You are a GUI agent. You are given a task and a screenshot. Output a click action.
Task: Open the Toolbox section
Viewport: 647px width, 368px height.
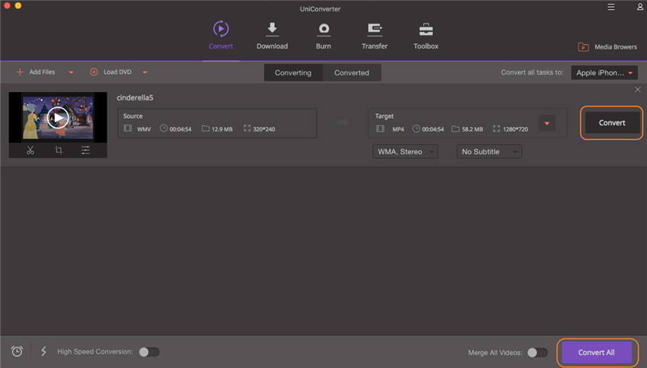(425, 36)
